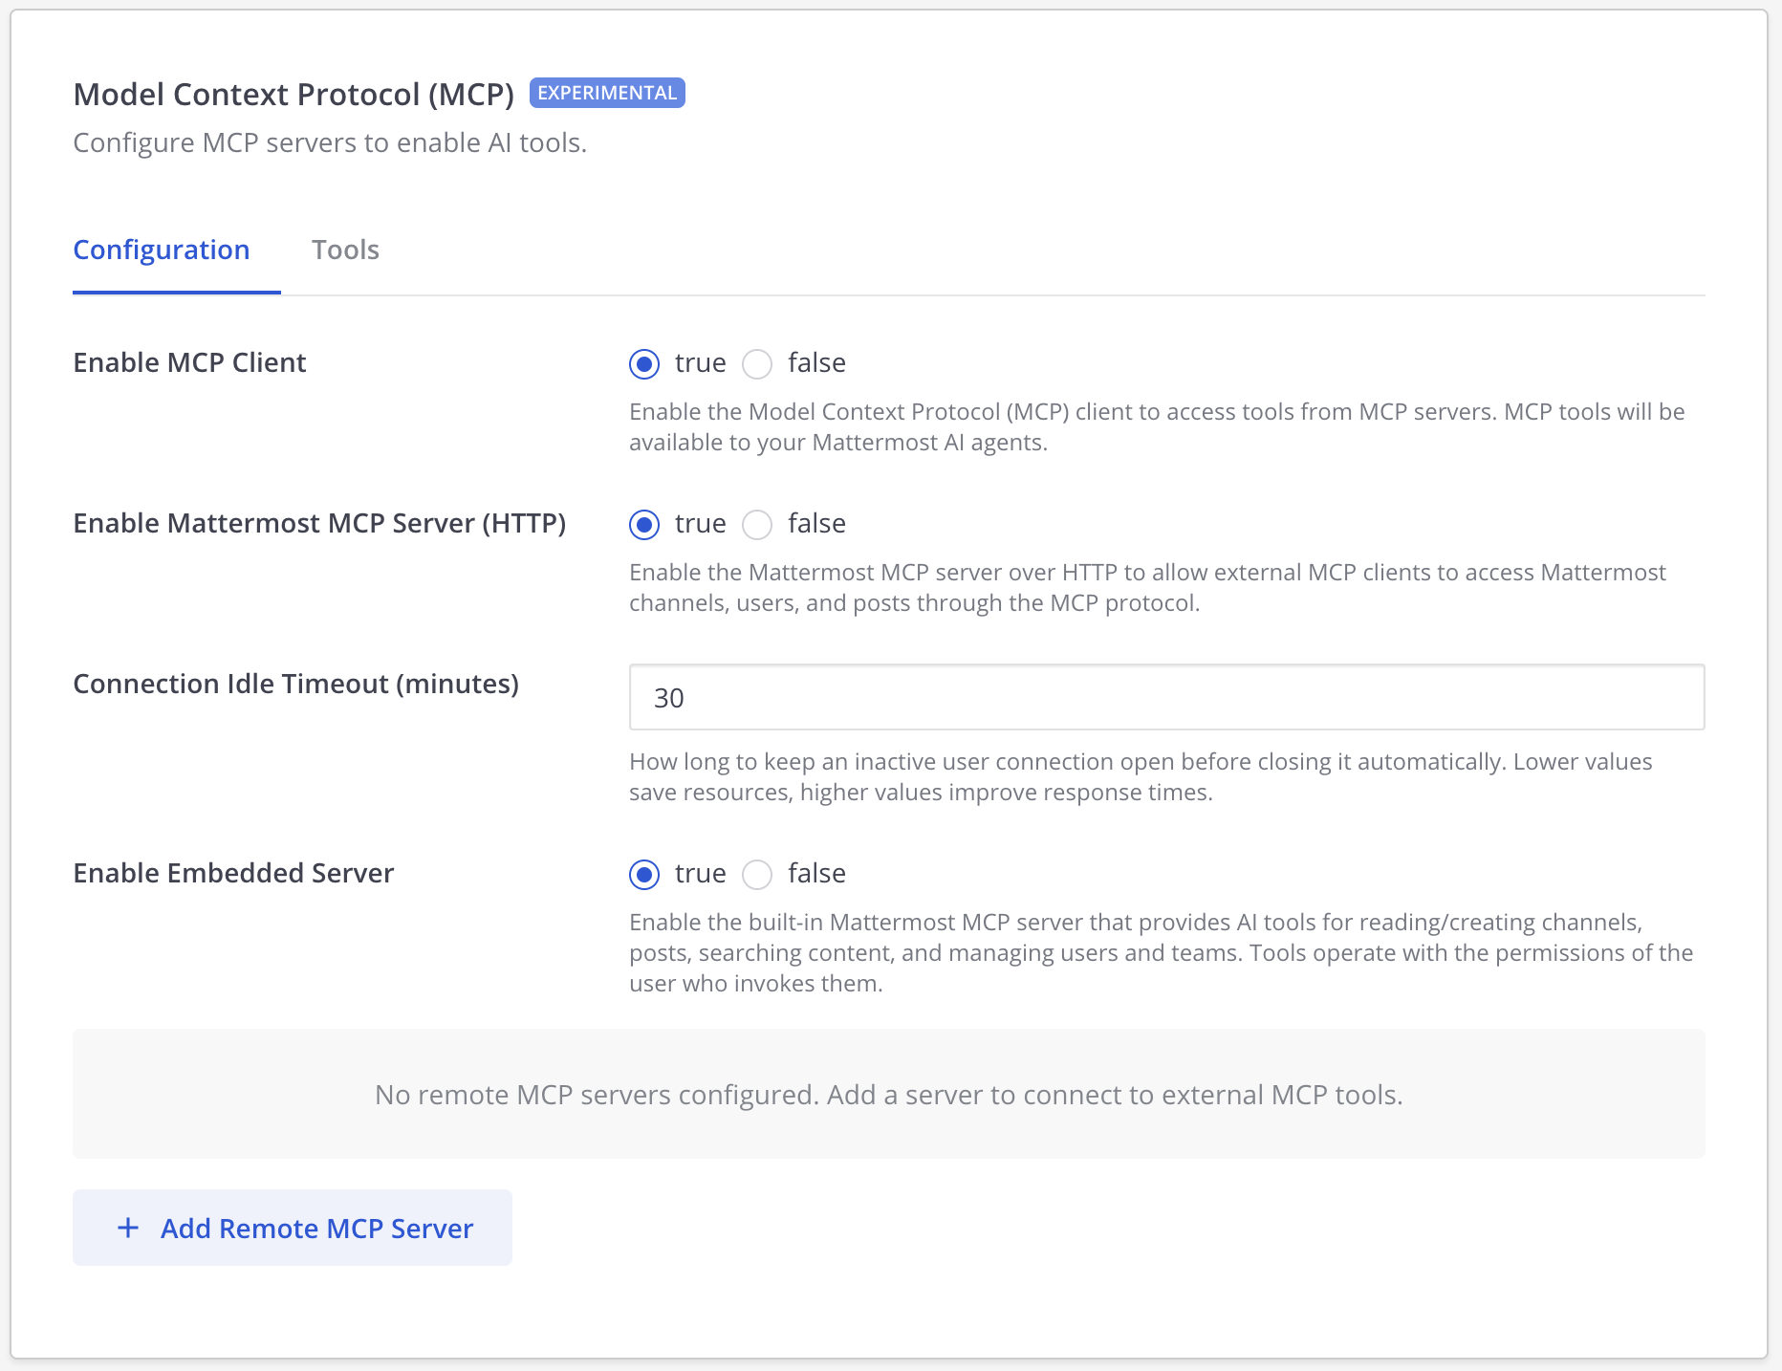Image resolution: width=1782 pixels, height=1371 pixels.
Task: Click the Enable Mattermost MCP Server (HTTP) label
Action: pyautogui.click(x=319, y=523)
